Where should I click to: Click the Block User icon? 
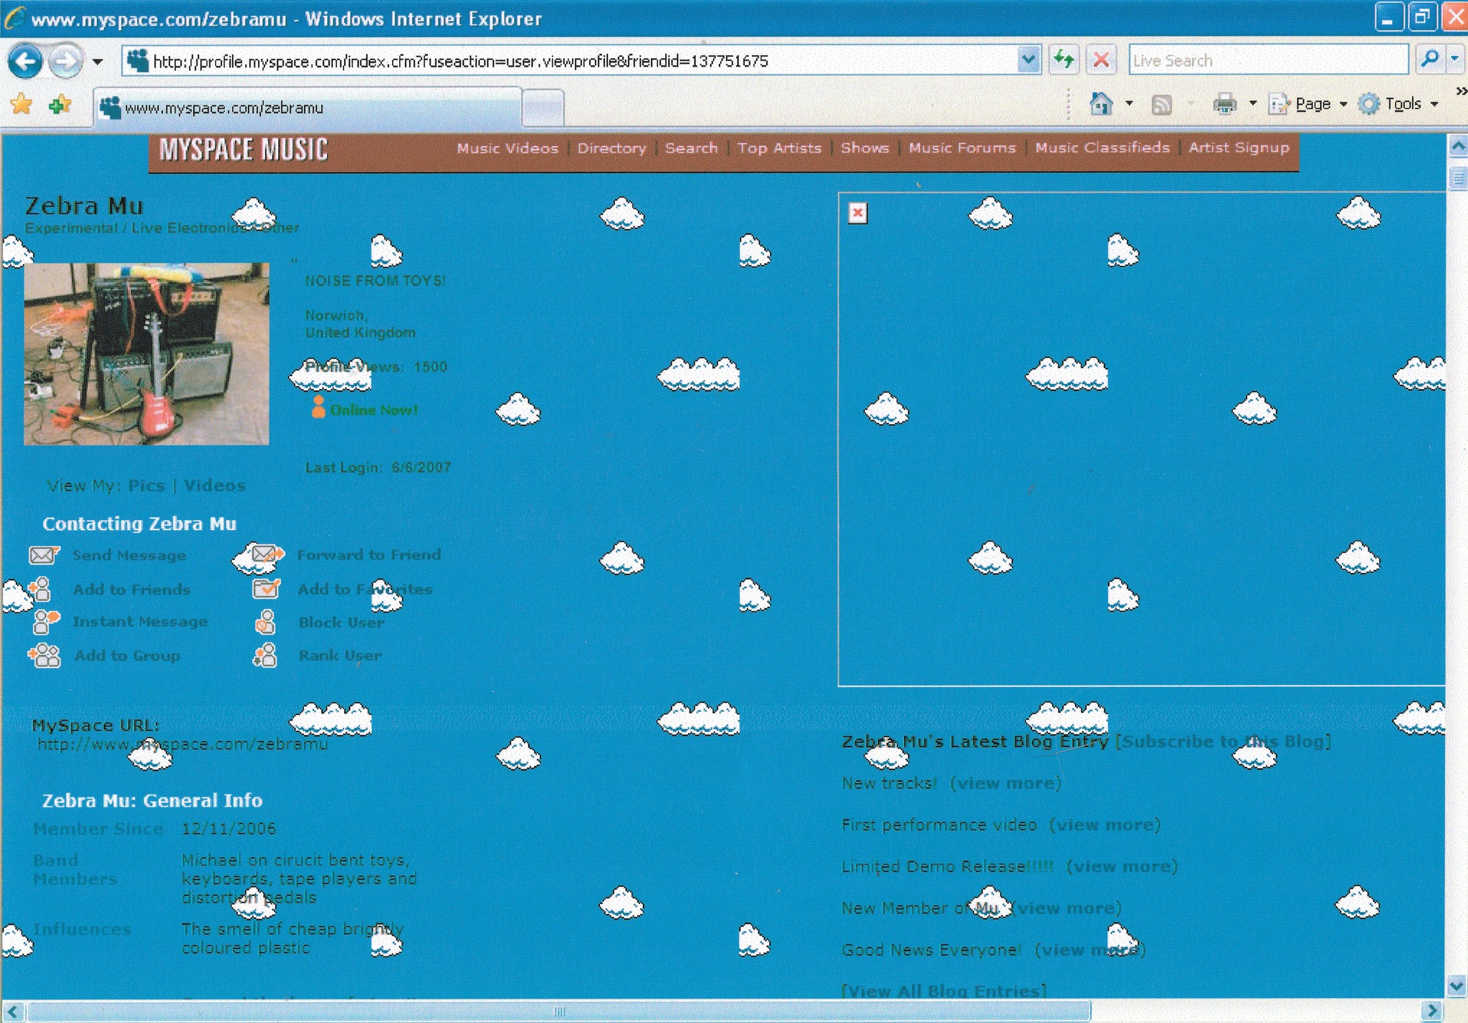[266, 622]
